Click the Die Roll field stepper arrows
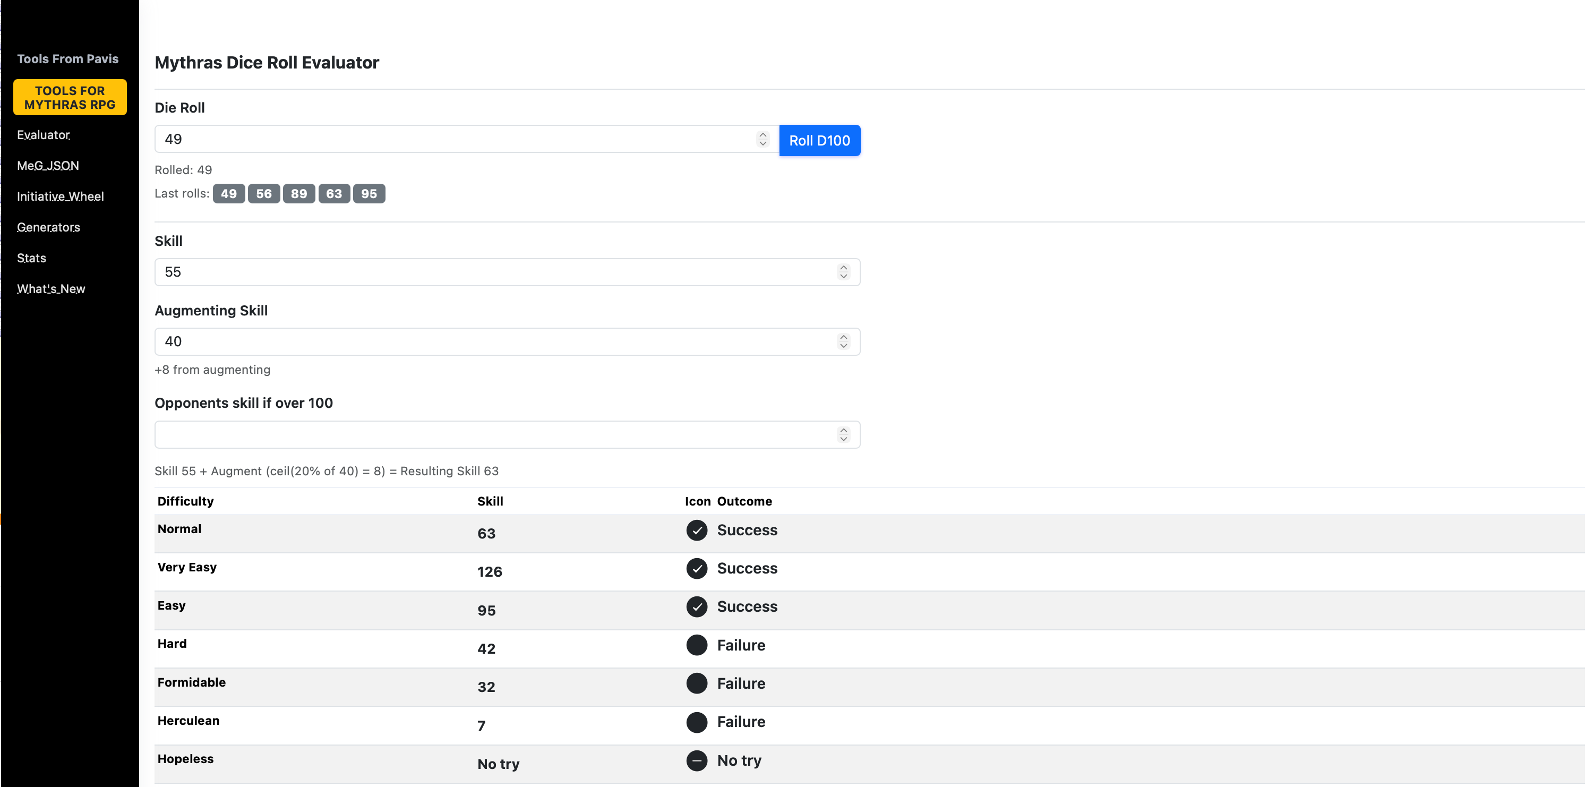 pos(763,139)
